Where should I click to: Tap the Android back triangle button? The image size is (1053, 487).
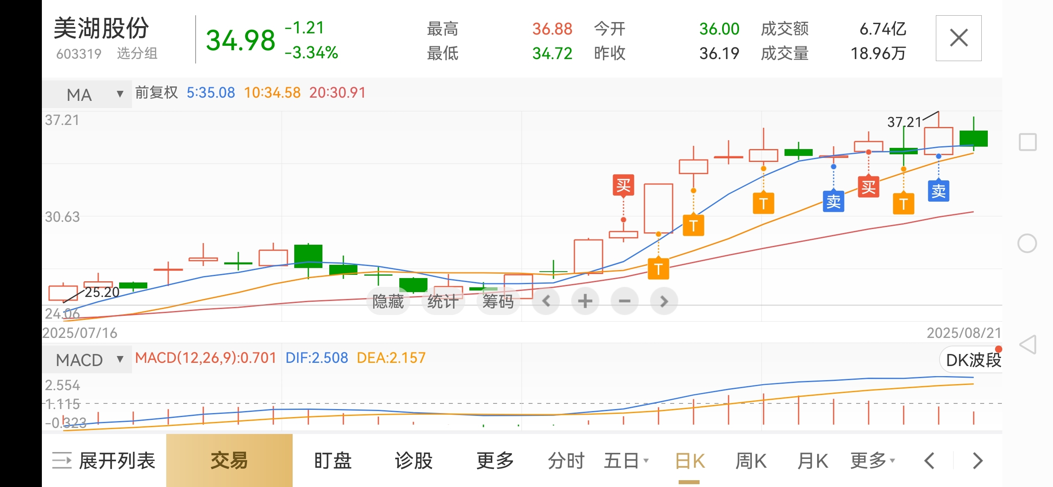[x=1027, y=344]
